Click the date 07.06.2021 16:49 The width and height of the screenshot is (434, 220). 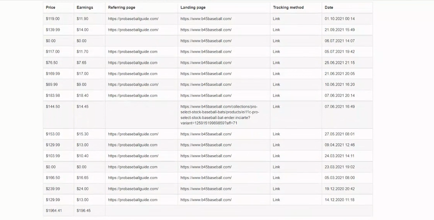point(340,106)
